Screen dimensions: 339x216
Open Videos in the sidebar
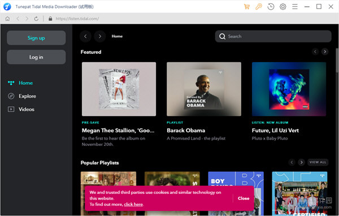coord(21,109)
